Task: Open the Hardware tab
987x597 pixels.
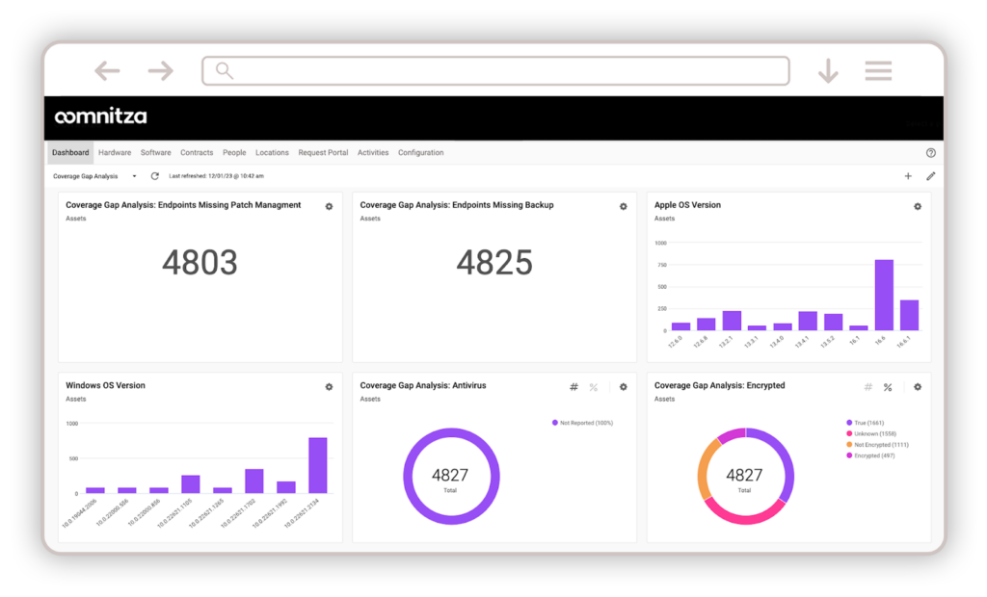Action: click(x=115, y=153)
